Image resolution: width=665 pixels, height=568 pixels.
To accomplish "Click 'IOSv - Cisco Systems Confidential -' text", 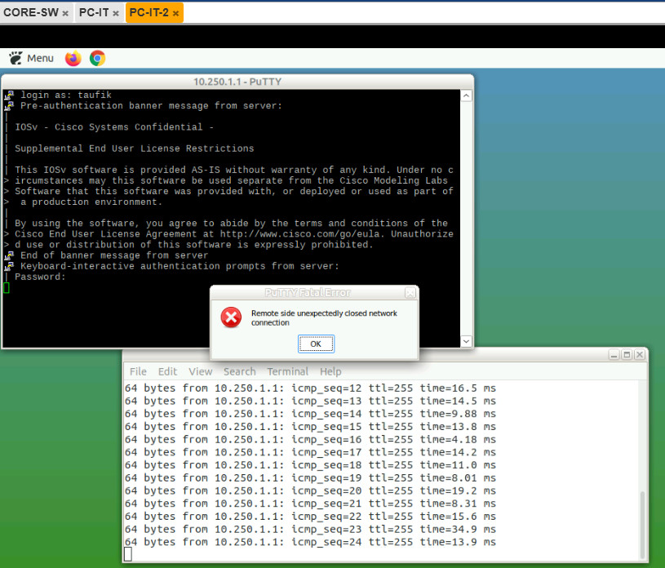I will [114, 127].
